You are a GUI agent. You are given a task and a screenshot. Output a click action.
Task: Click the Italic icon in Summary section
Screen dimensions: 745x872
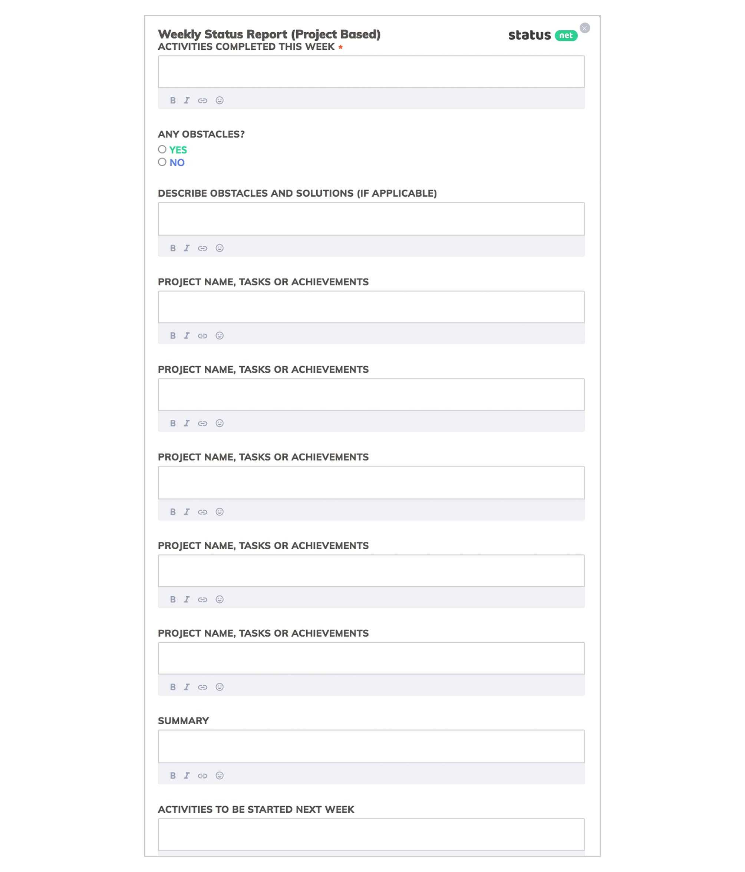click(187, 775)
